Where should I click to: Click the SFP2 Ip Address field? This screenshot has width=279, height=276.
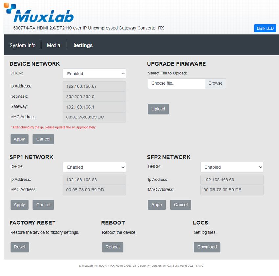[232, 180]
